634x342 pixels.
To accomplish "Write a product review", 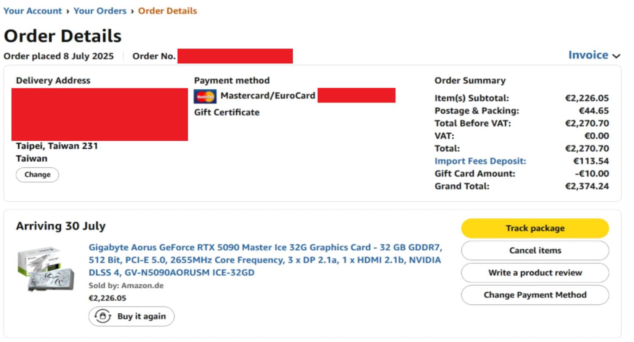I will [x=535, y=273].
